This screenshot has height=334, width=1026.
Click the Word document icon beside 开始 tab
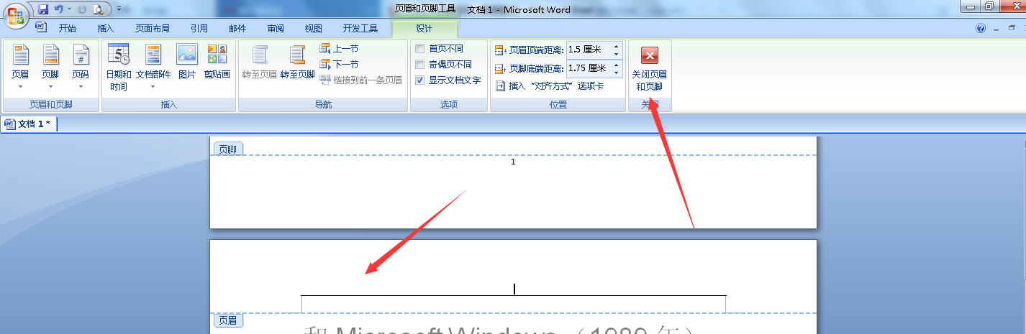[x=42, y=27]
